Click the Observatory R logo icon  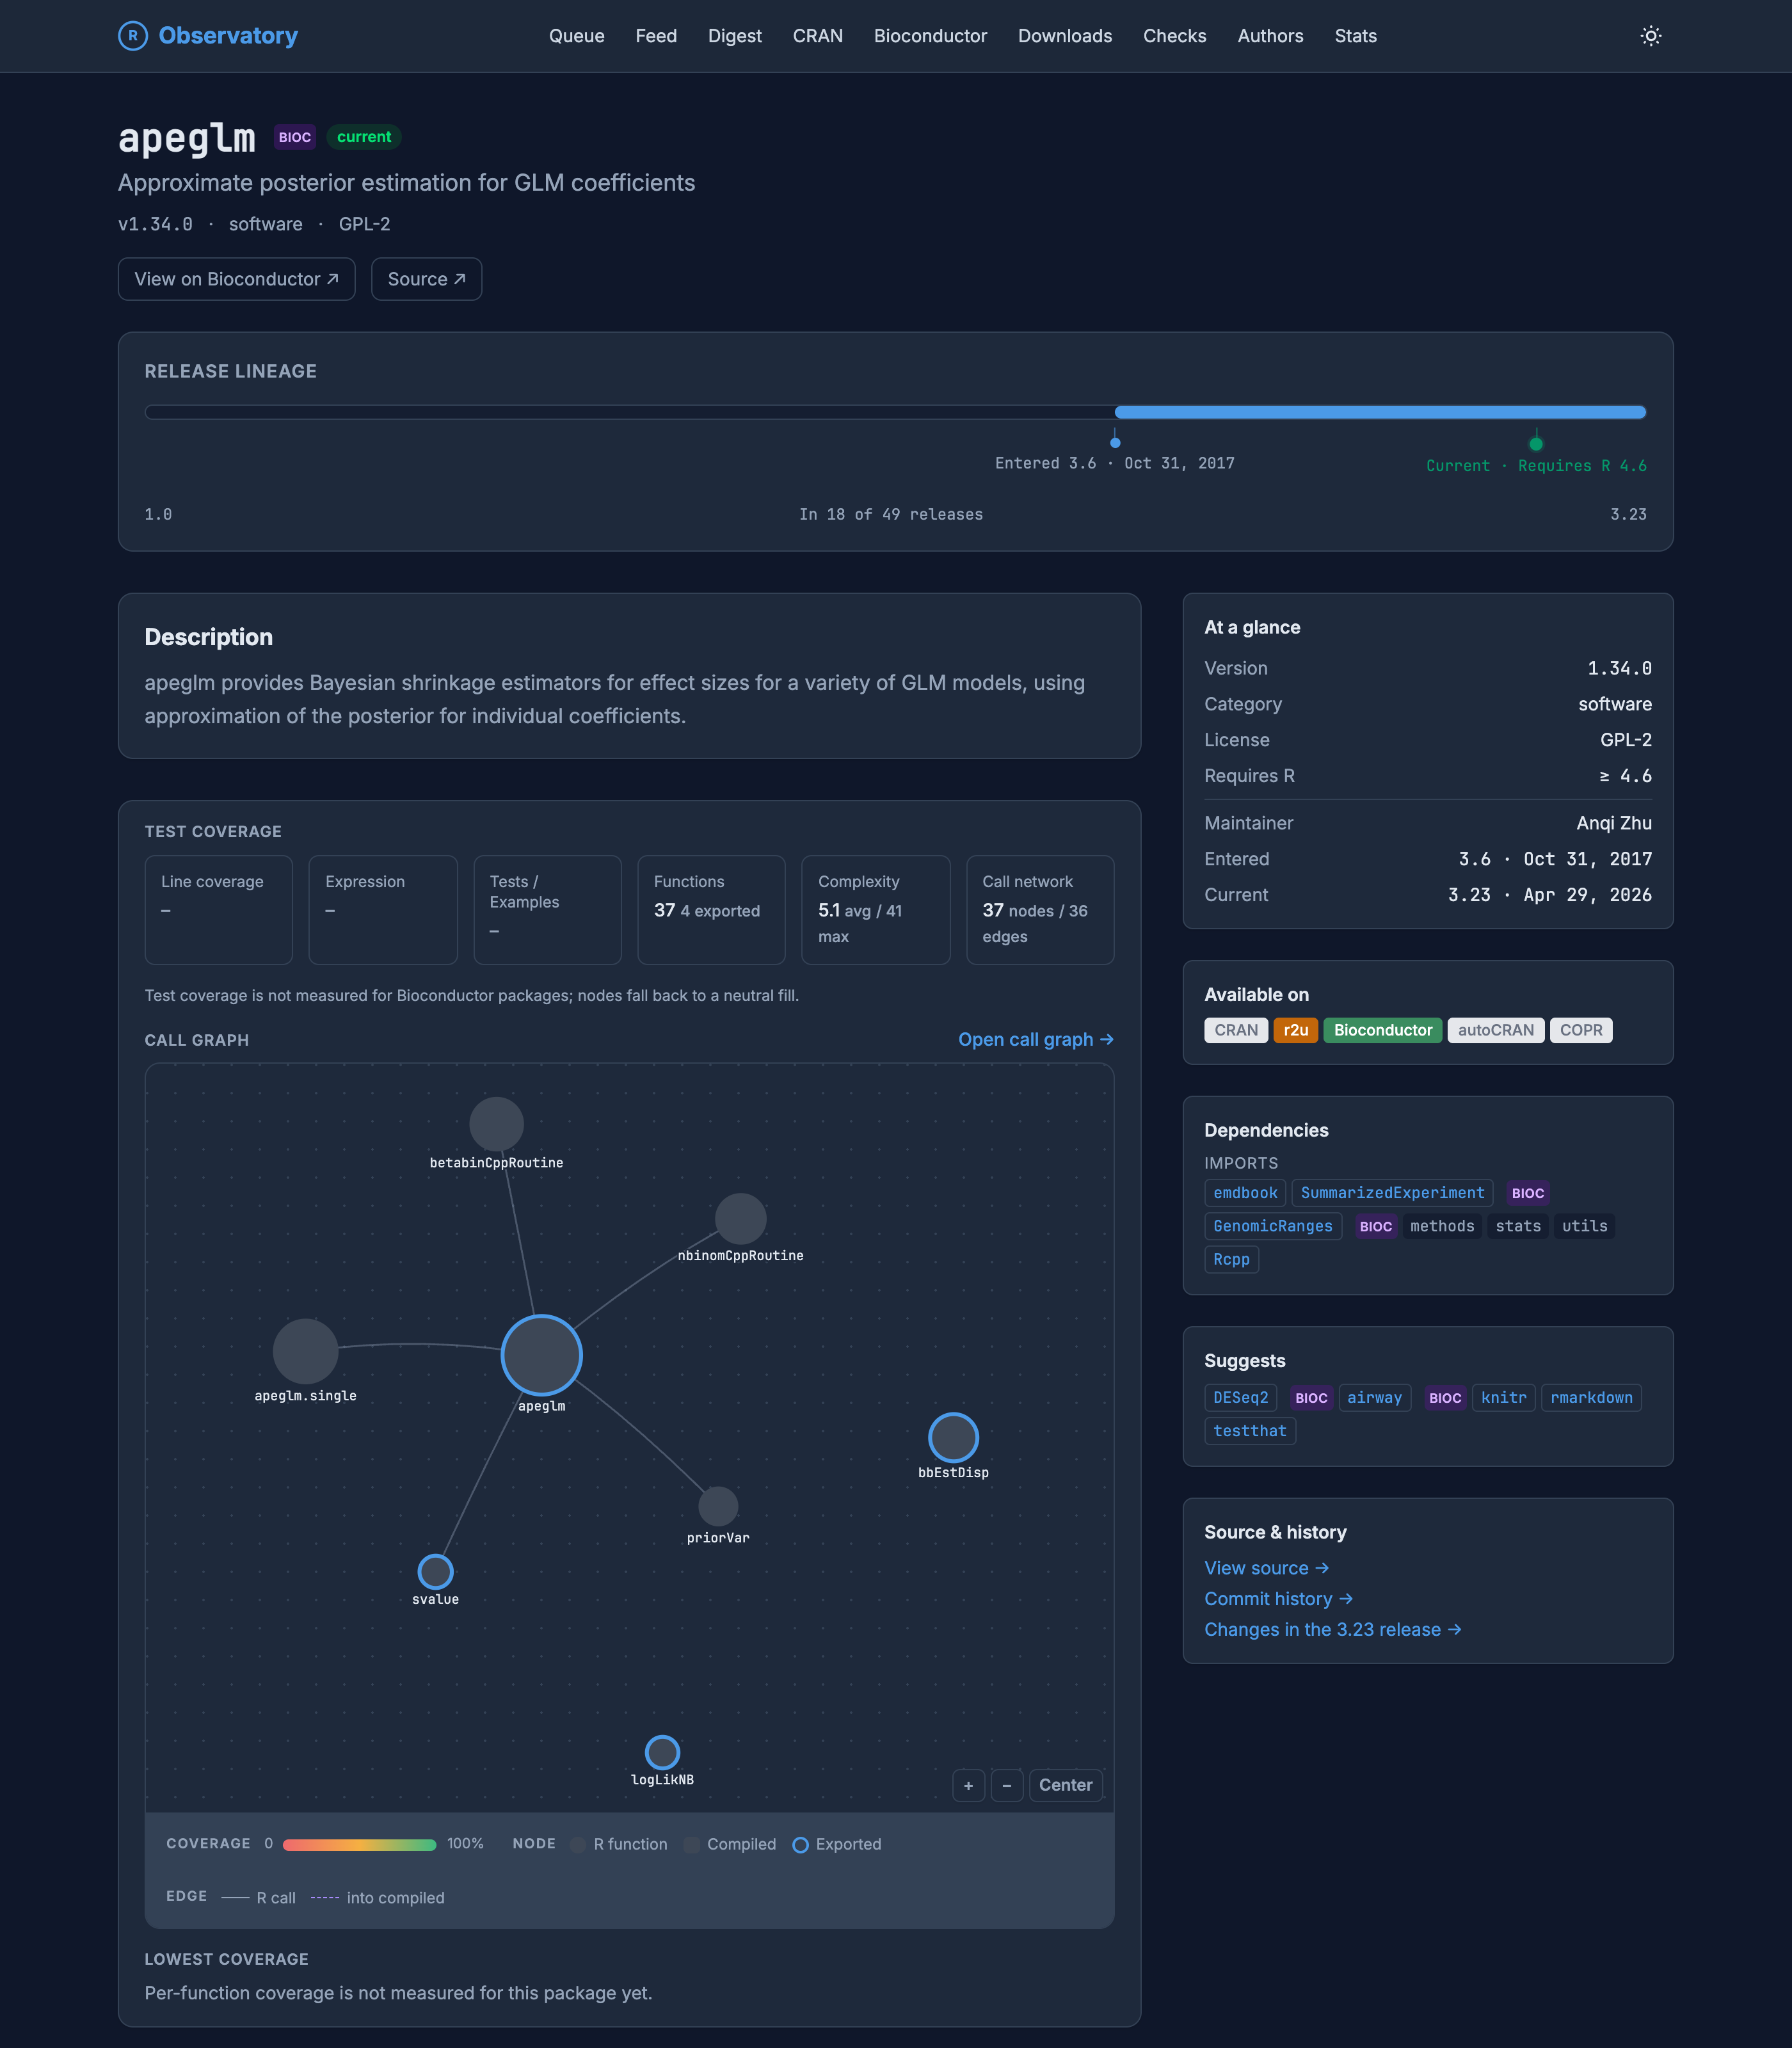point(132,36)
